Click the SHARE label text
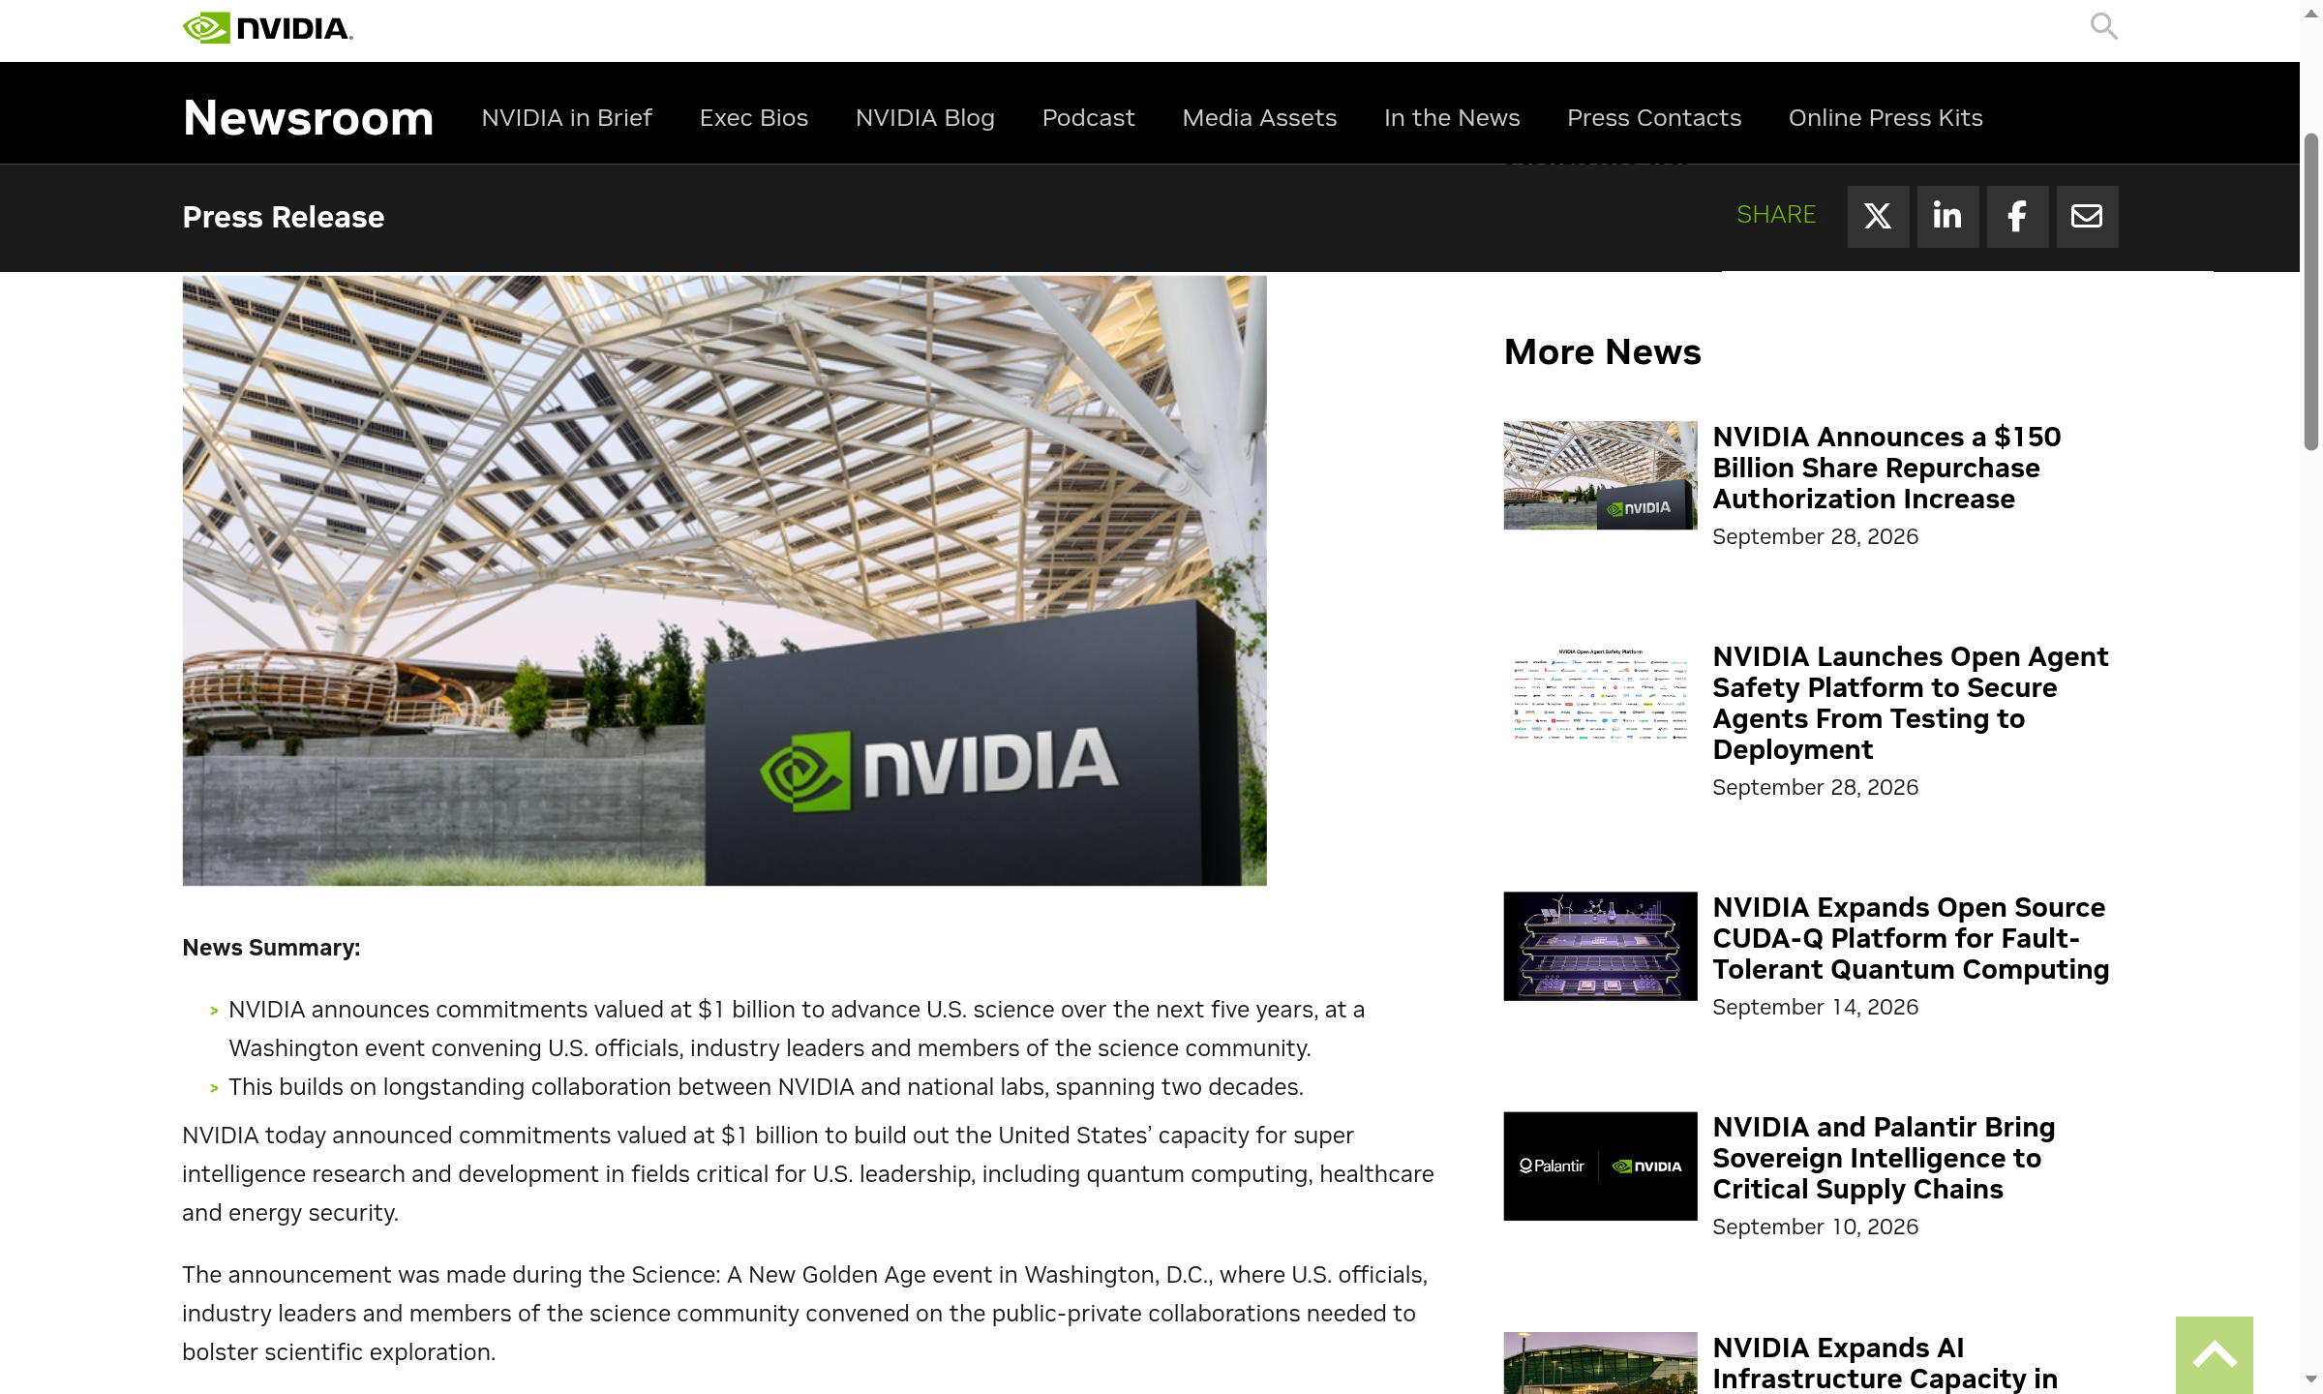Viewport: 2323px width, 1394px height. tap(1776, 215)
